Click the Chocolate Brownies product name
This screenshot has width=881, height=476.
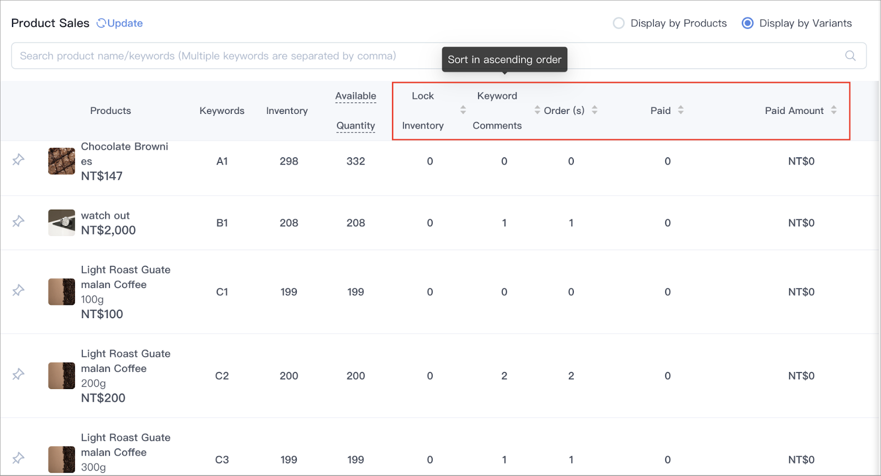point(124,154)
